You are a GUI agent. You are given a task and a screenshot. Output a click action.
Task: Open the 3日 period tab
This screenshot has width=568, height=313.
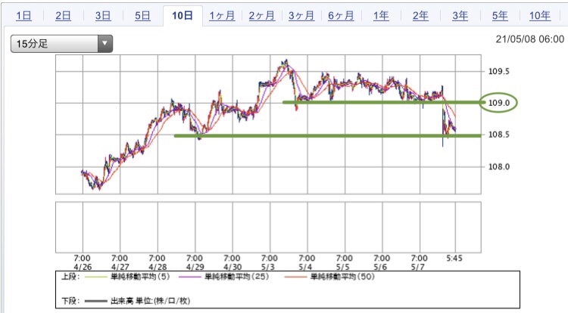tap(103, 16)
